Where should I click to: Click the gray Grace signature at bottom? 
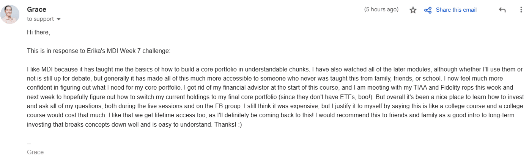[35, 152]
